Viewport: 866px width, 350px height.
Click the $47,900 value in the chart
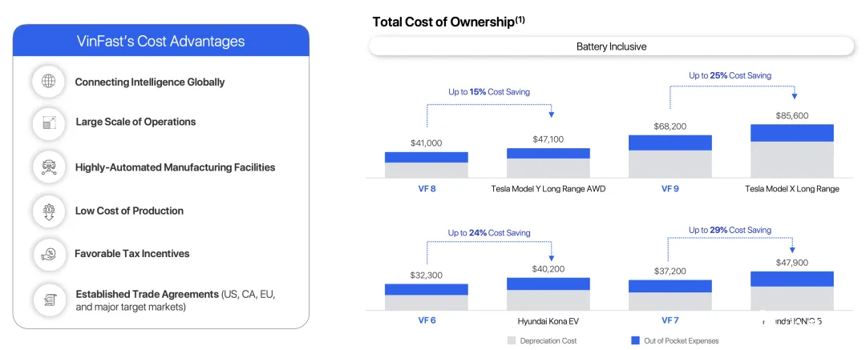tap(792, 263)
